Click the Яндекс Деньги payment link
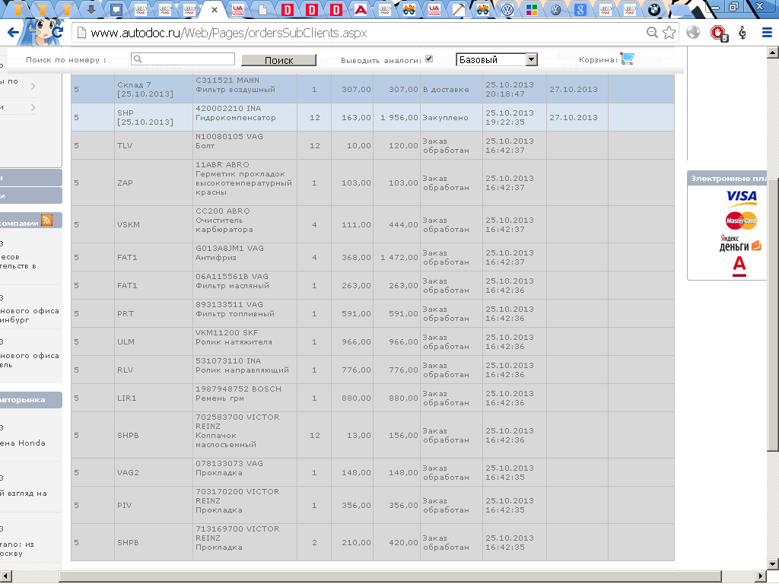Viewport: 779px width, 584px height. (740, 243)
